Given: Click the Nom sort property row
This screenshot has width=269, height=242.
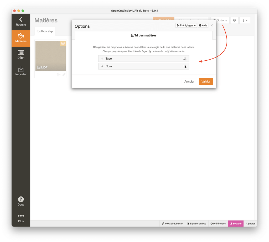Looking at the screenshot, I should (144, 66).
